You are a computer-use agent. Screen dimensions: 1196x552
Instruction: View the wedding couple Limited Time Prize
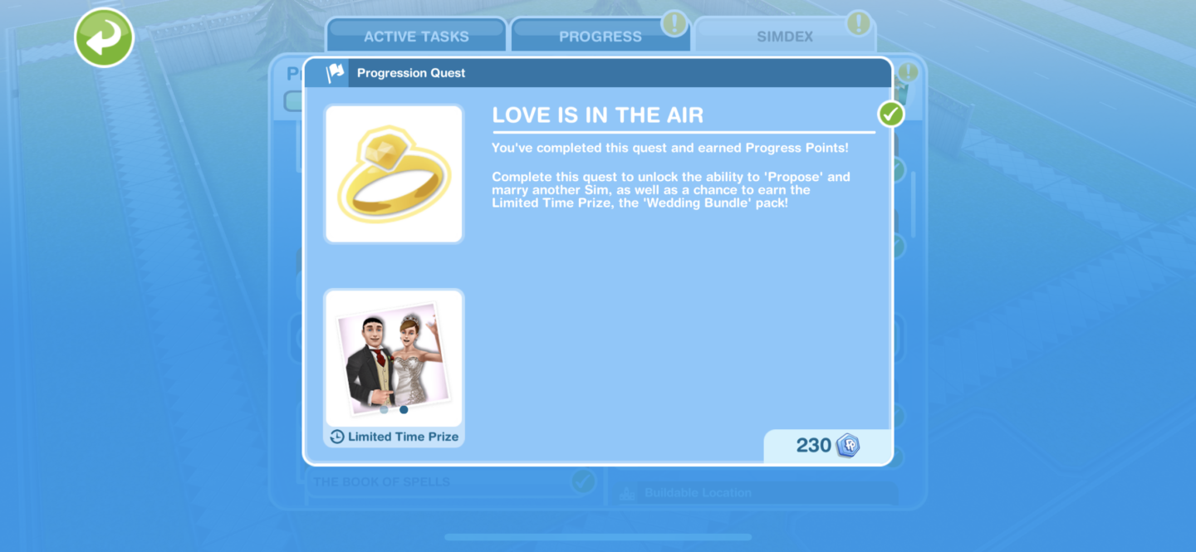[394, 358]
